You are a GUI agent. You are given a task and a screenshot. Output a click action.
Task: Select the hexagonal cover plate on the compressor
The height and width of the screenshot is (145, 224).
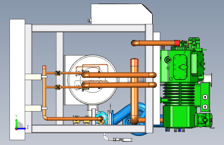[x=180, y=67]
